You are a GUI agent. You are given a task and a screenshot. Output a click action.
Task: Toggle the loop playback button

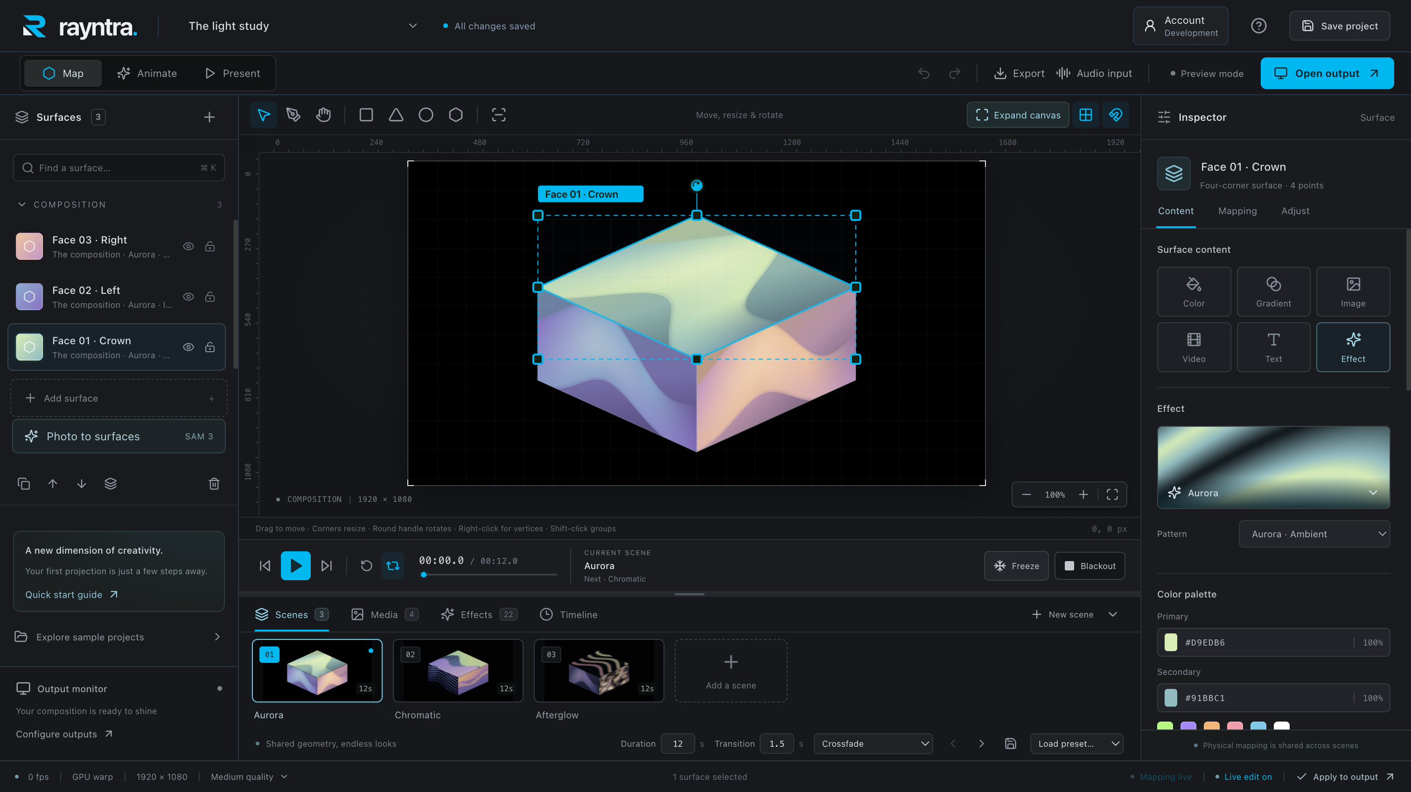393,566
